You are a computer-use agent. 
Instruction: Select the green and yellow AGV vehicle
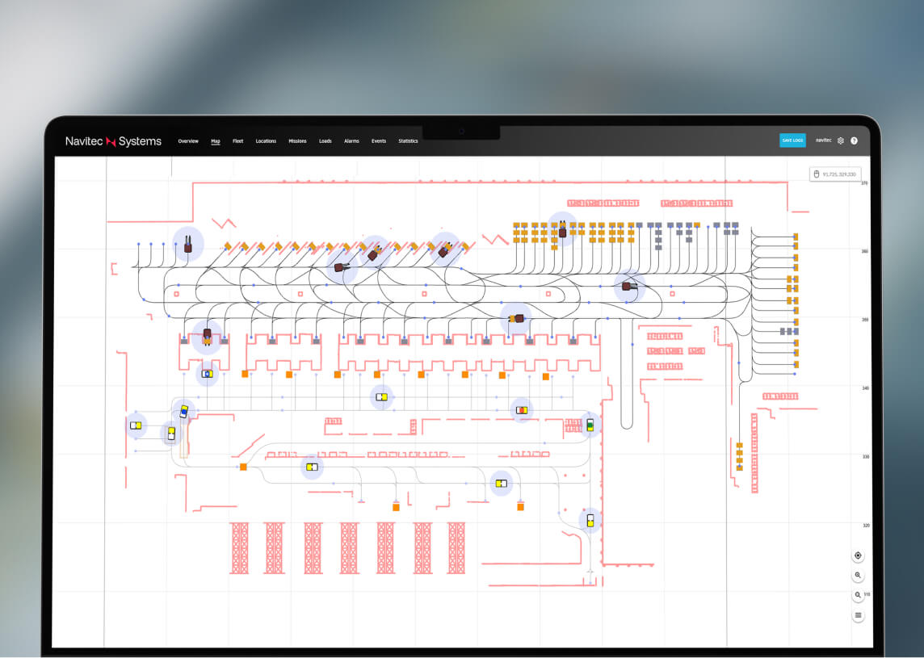pyautogui.click(x=590, y=425)
